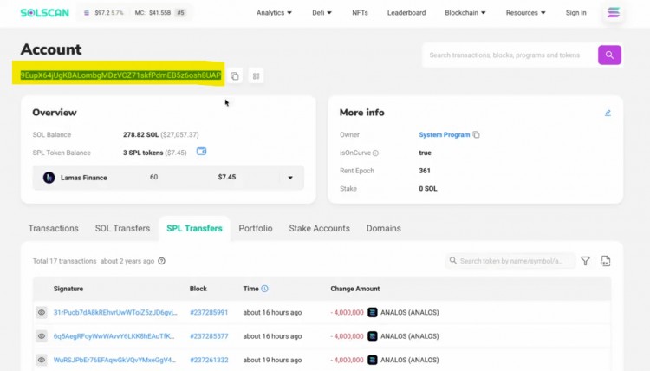Switch to the Stake Accounts tab

click(319, 229)
